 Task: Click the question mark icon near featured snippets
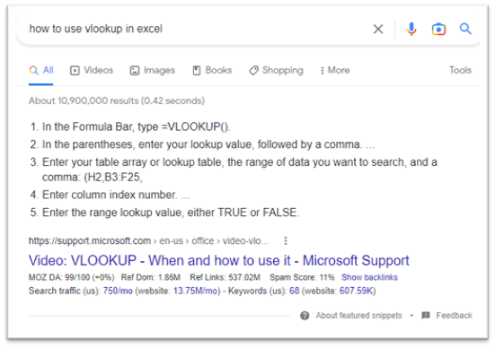[x=305, y=315]
